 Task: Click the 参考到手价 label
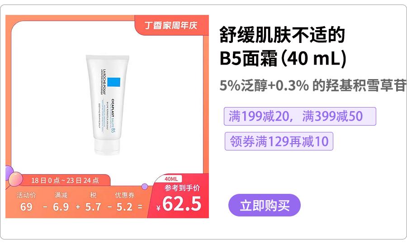(182, 188)
